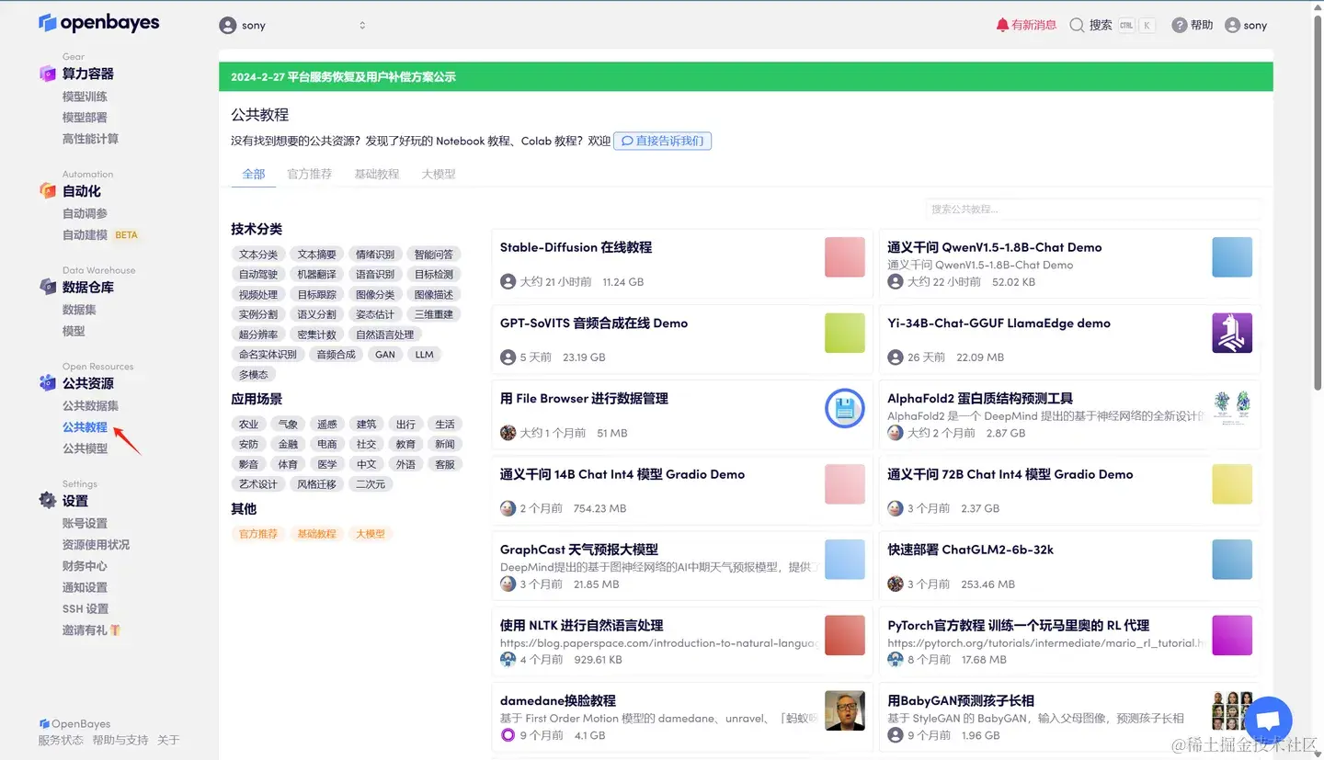Click the 搜索公共教程 search field
Viewport: 1324px width, 760px height.
(x=1092, y=209)
